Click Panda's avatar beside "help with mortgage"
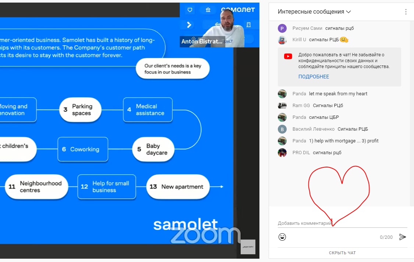The image size is (414, 262). 282,141
